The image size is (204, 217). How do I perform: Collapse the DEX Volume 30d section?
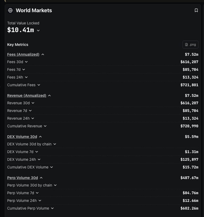40,137
